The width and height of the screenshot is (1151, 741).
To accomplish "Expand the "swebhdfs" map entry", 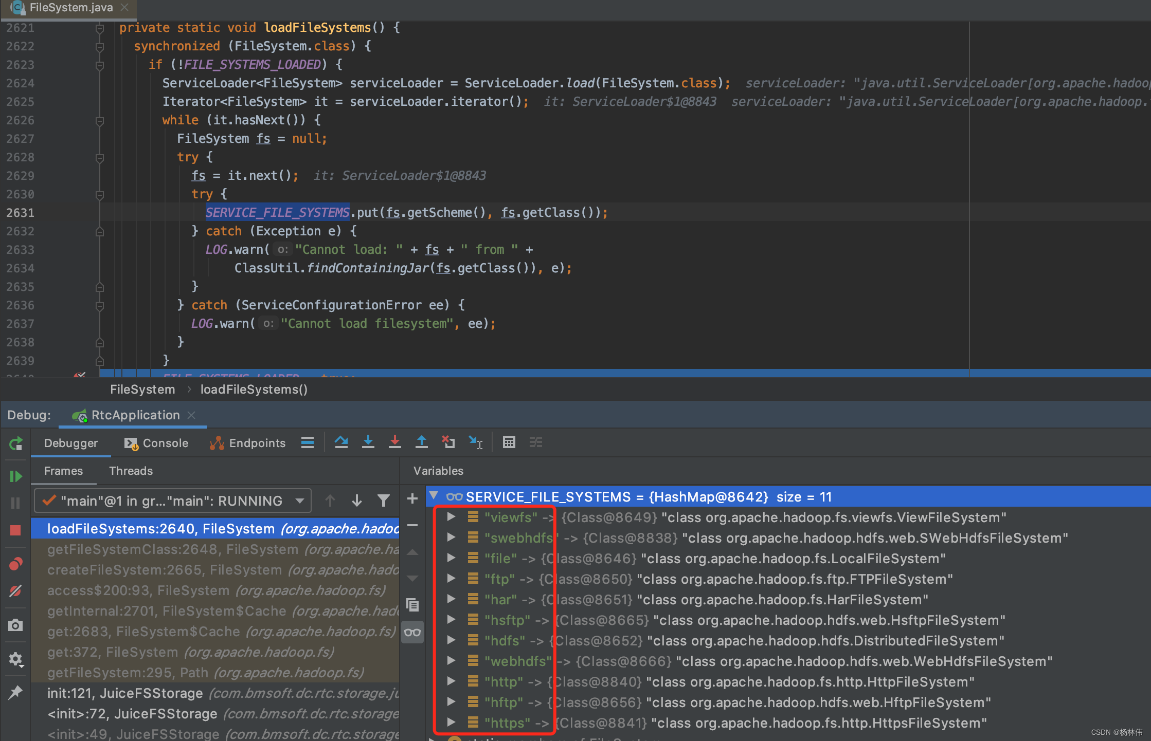I will (451, 538).
